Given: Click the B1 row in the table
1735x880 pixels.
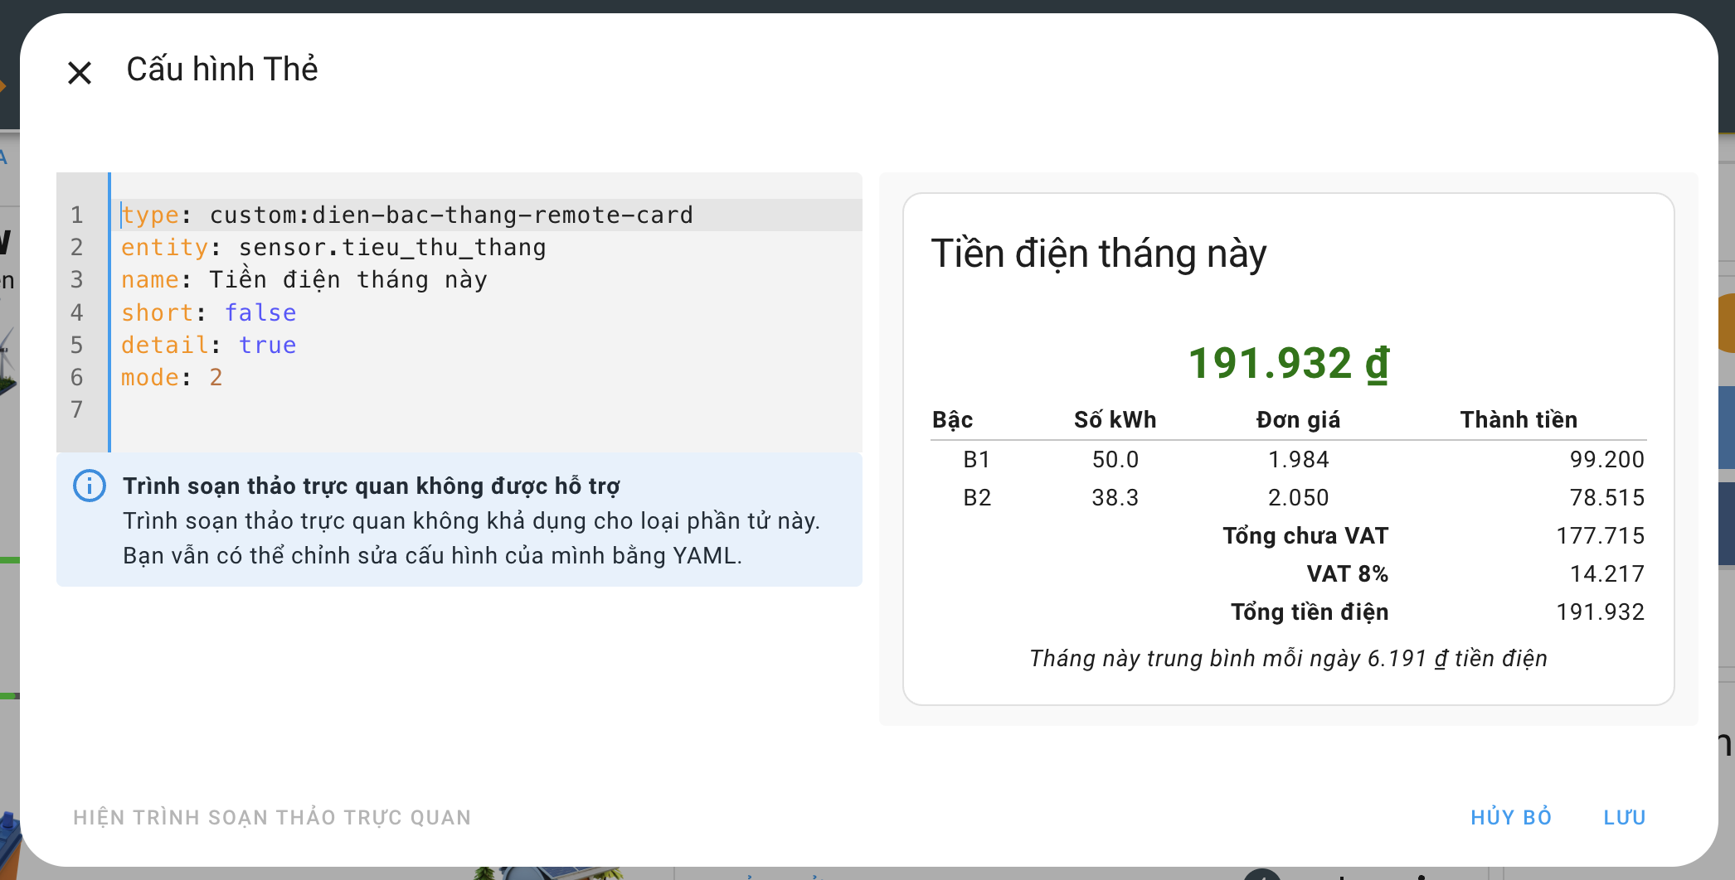Looking at the screenshot, I should click(1288, 459).
